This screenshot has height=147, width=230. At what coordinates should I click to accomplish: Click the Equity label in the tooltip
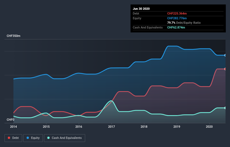click(x=137, y=18)
